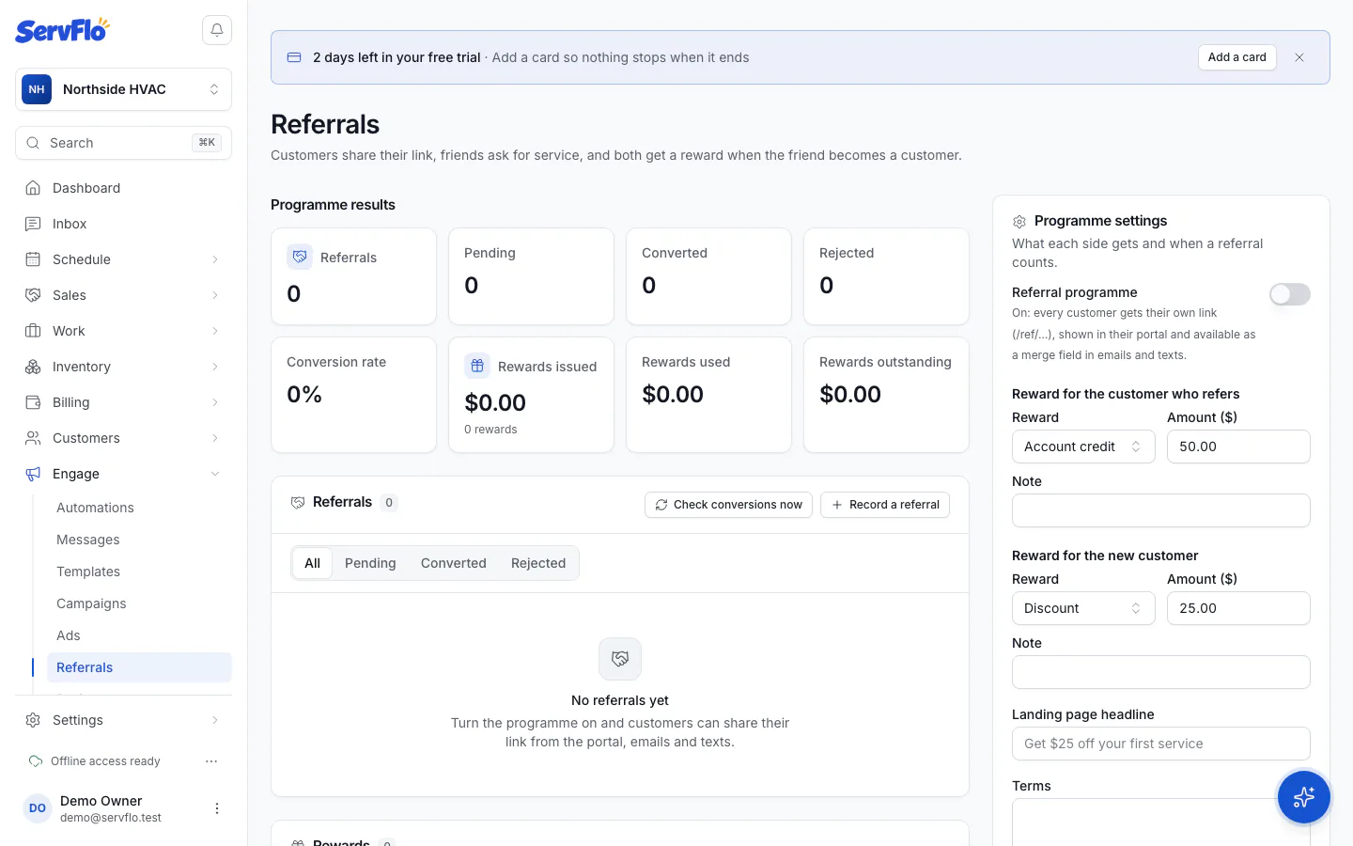Click the Add a card button
Viewport: 1353px width, 846px height.
point(1237,57)
